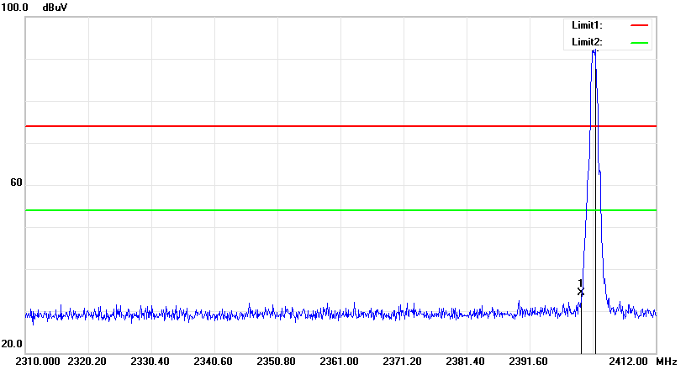The width and height of the screenshot is (686, 370).
Task: Click the 2371.20 frequency label
Action: pyautogui.click(x=402, y=362)
